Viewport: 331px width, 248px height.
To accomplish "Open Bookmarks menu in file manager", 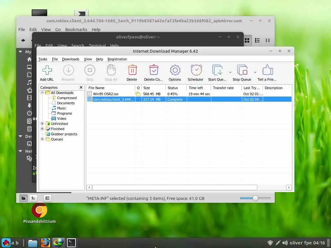I will (x=76, y=29).
